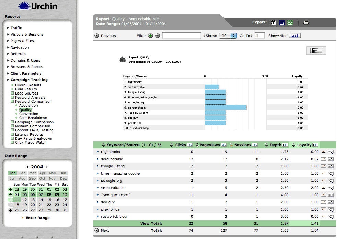Select the Feb month in calendar
This screenshot has height=239, width=337.
tap(22, 173)
